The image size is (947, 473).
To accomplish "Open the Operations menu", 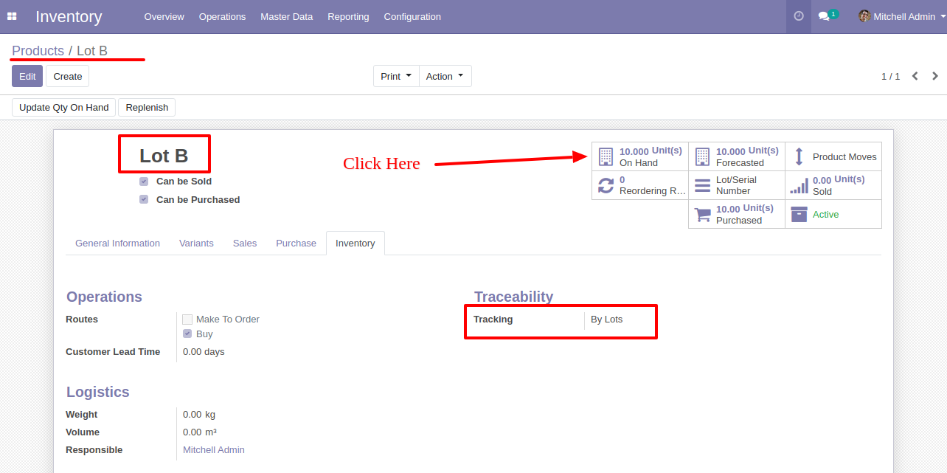I will 222,16.
